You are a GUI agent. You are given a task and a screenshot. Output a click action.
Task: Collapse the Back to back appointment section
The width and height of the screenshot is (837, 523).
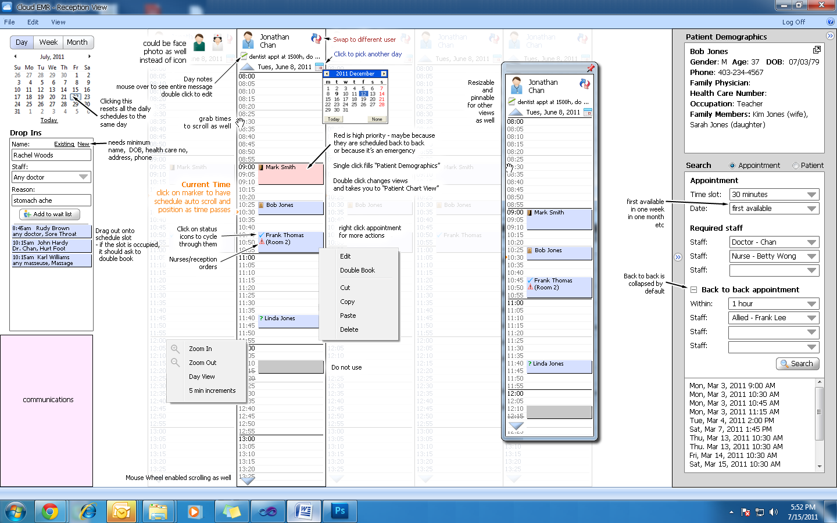point(693,289)
